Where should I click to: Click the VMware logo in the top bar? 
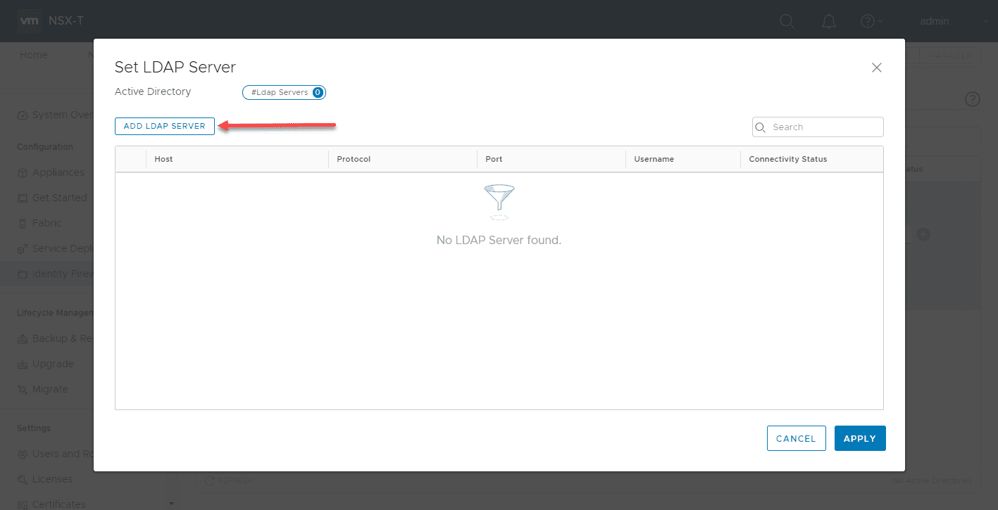pyautogui.click(x=29, y=20)
